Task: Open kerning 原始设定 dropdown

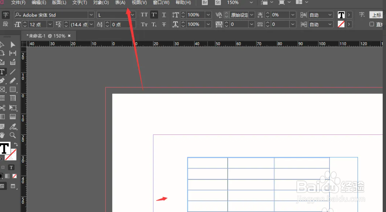Action: point(251,15)
